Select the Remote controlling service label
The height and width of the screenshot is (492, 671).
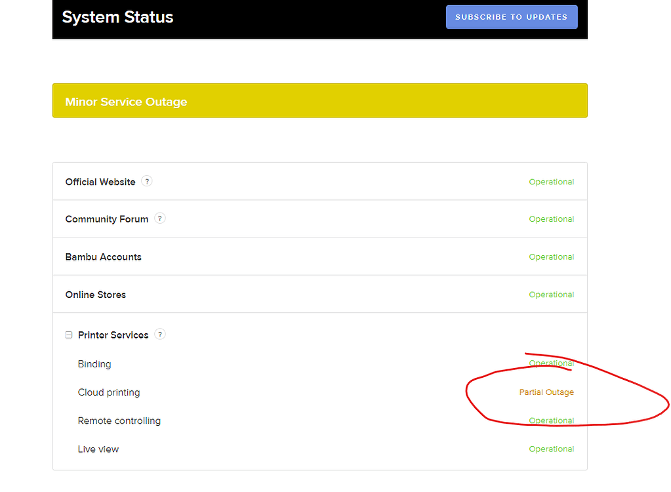pyautogui.click(x=119, y=420)
